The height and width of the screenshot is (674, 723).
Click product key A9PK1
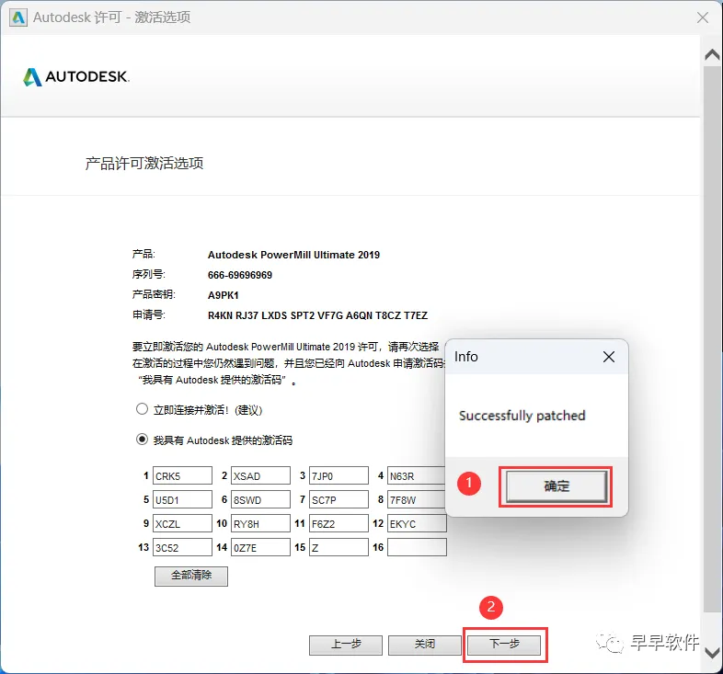pos(224,295)
